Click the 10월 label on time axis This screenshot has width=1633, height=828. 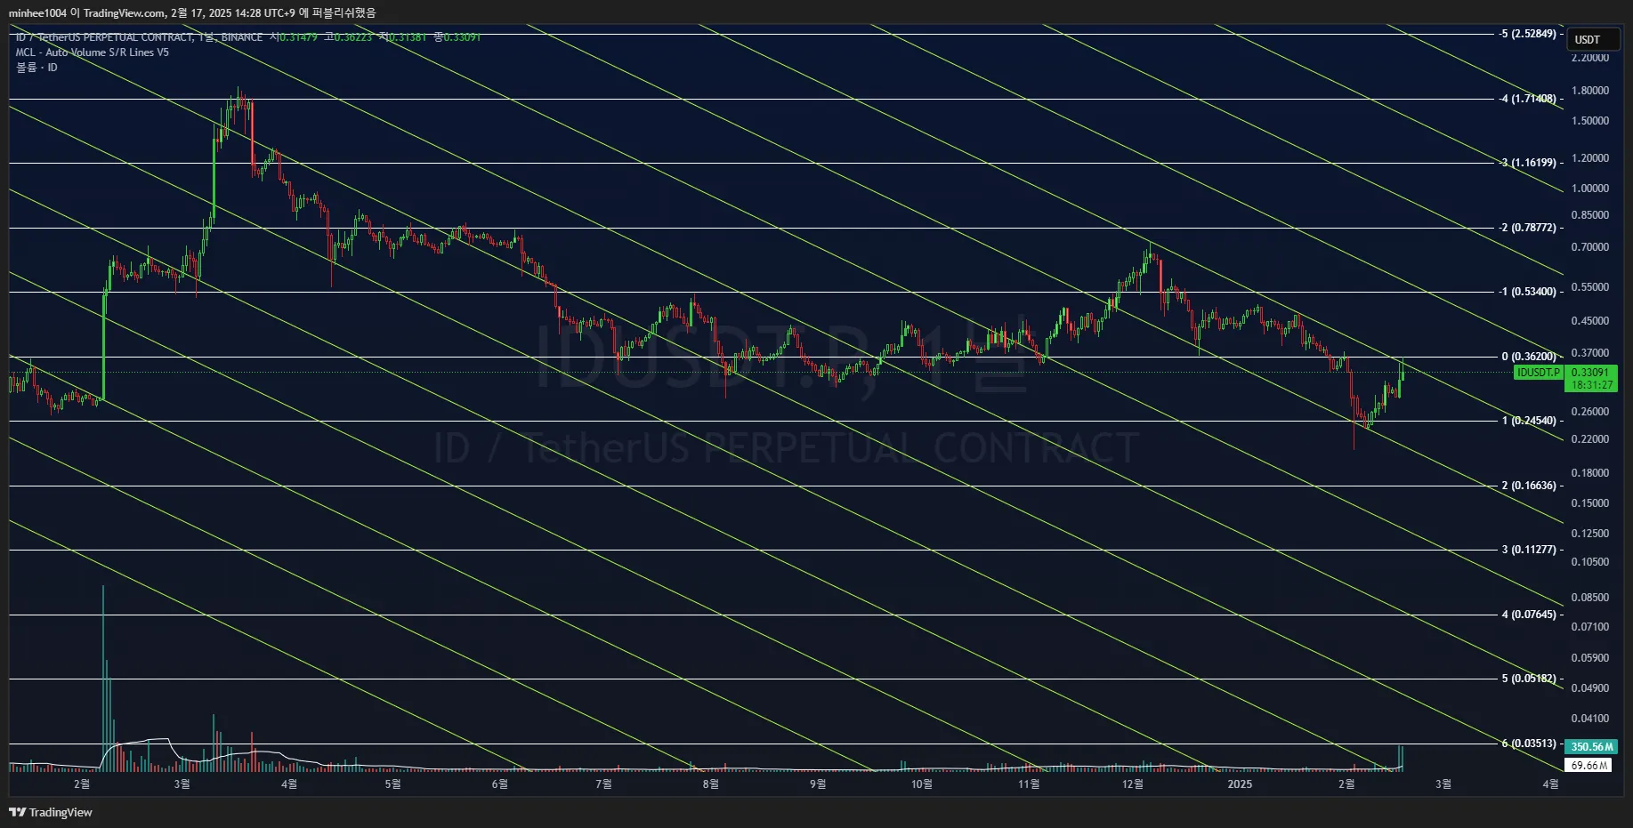(x=922, y=784)
